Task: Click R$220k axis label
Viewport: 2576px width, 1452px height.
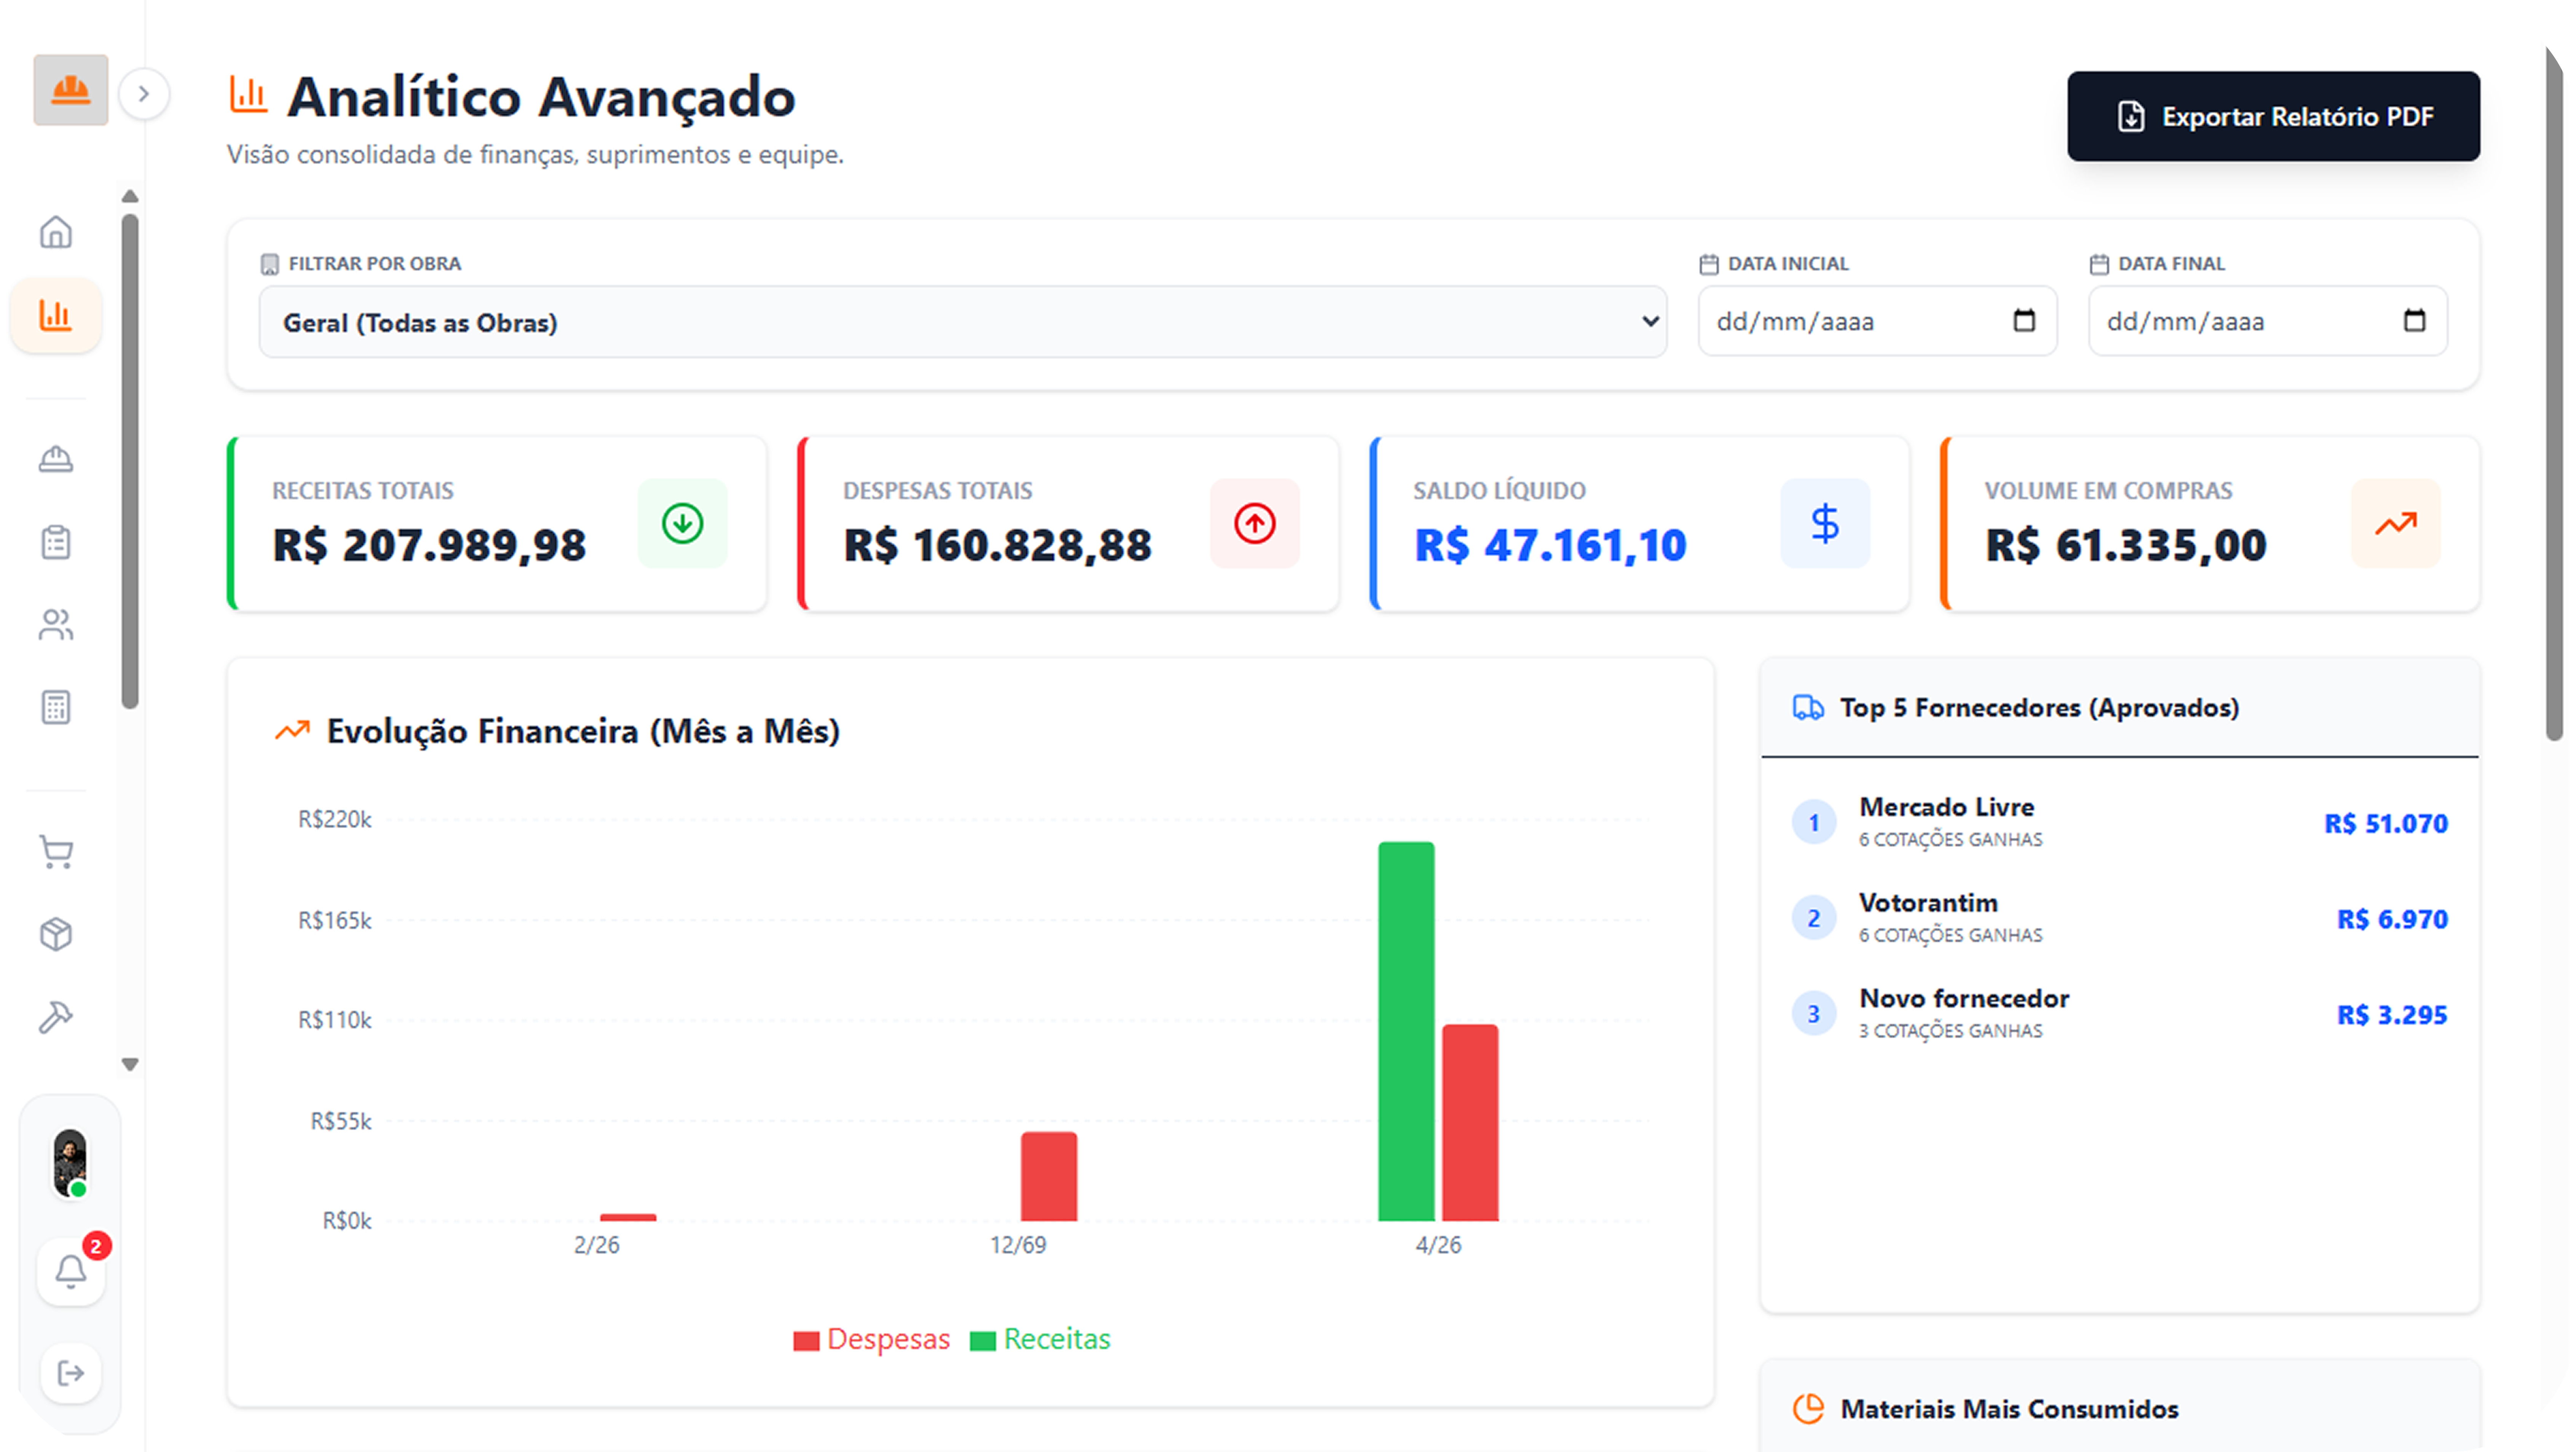Action: tap(335, 820)
